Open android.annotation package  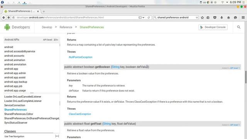tap(15, 64)
